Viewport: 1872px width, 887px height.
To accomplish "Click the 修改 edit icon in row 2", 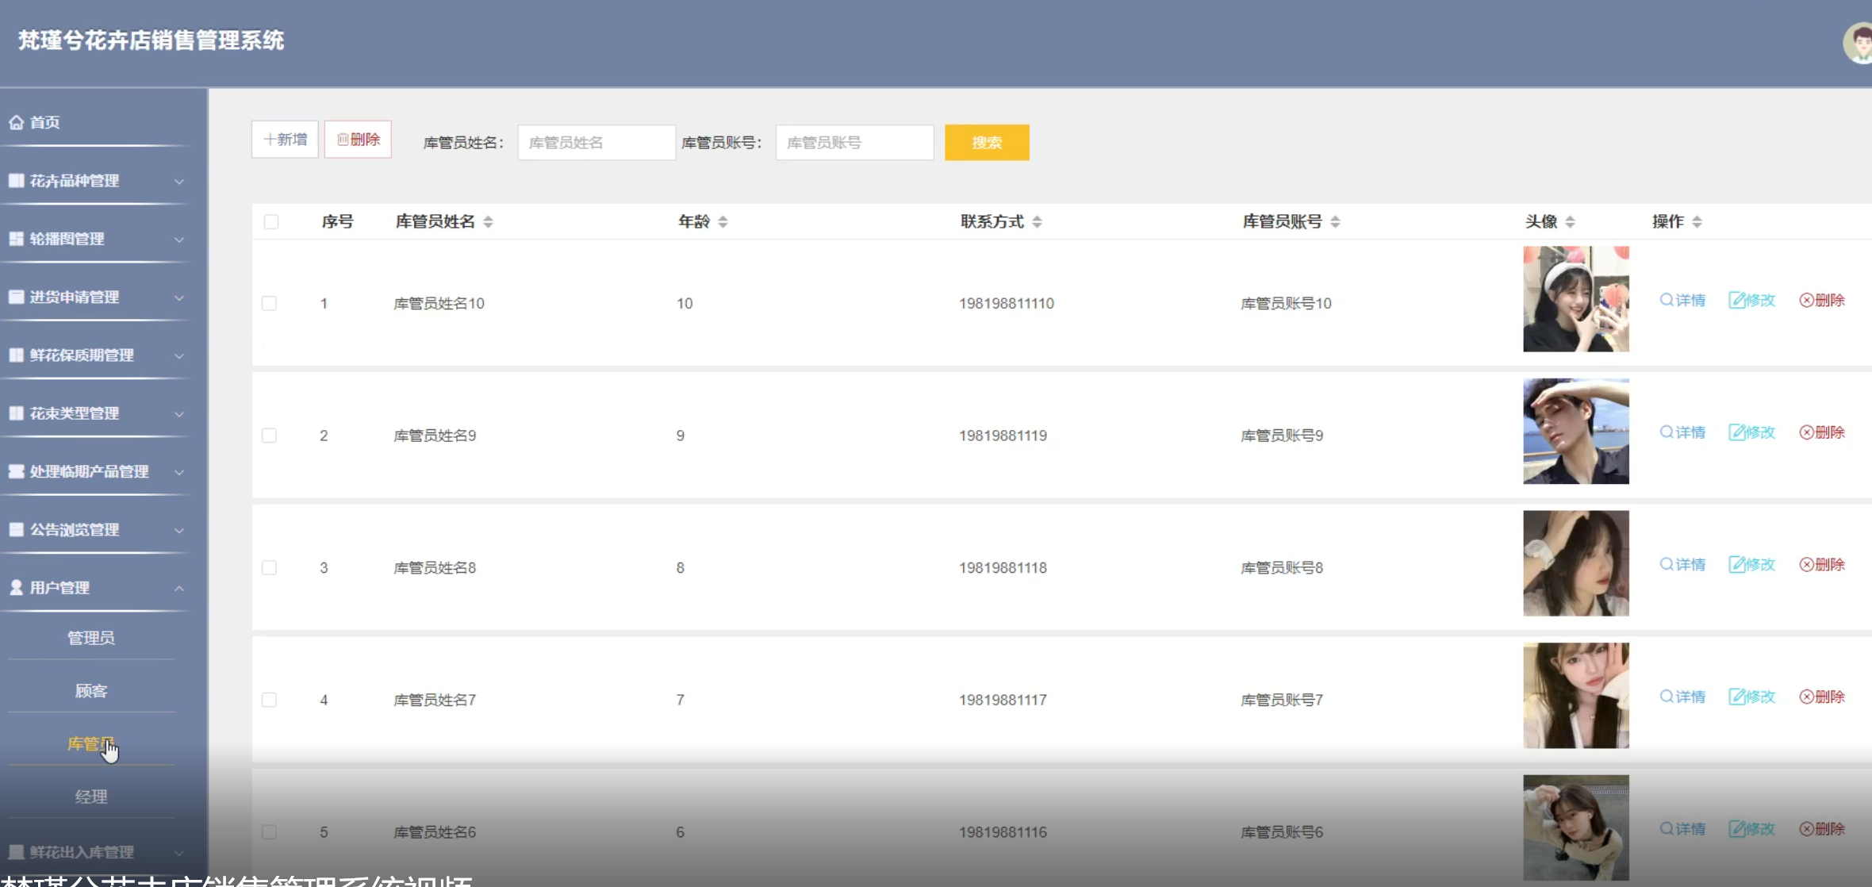I will pyautogui.click(x=1736, y=432).
